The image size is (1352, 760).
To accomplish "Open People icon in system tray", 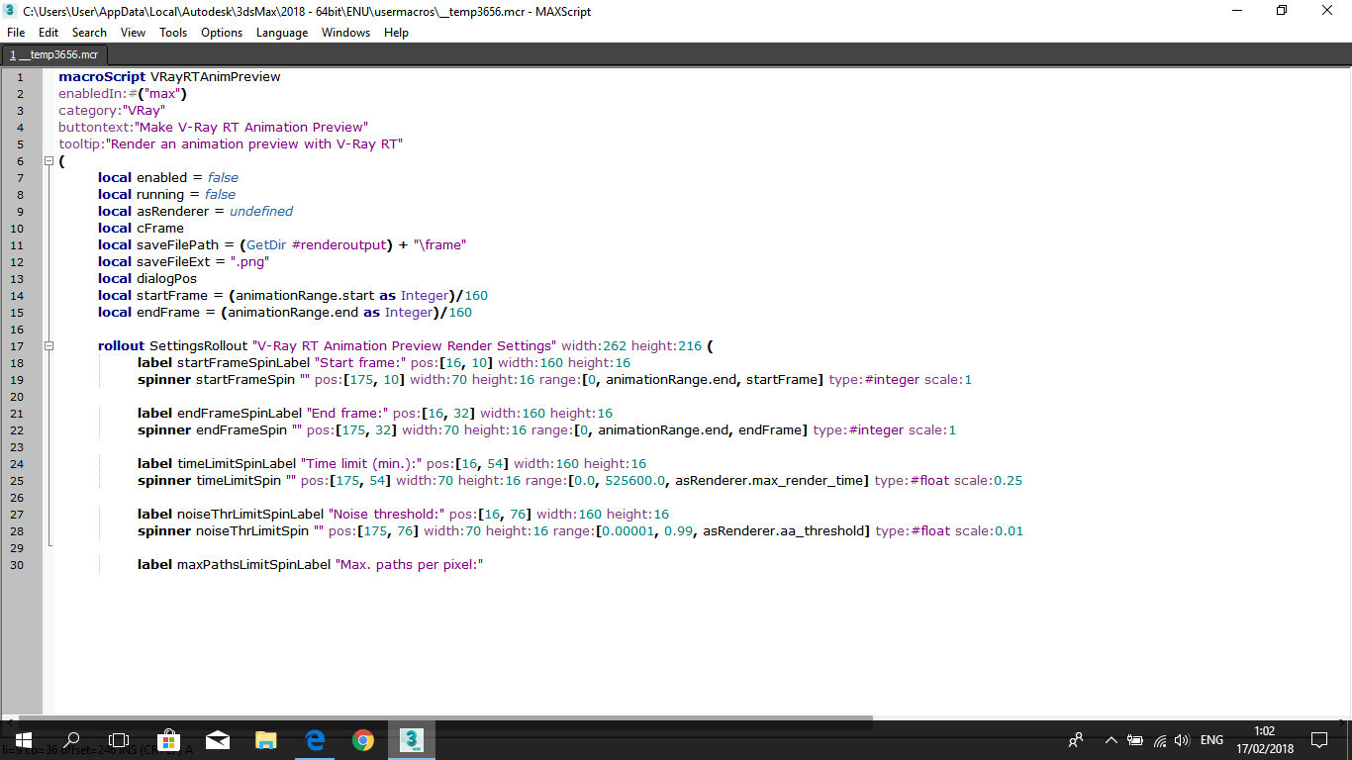I will coord(1076,740).
